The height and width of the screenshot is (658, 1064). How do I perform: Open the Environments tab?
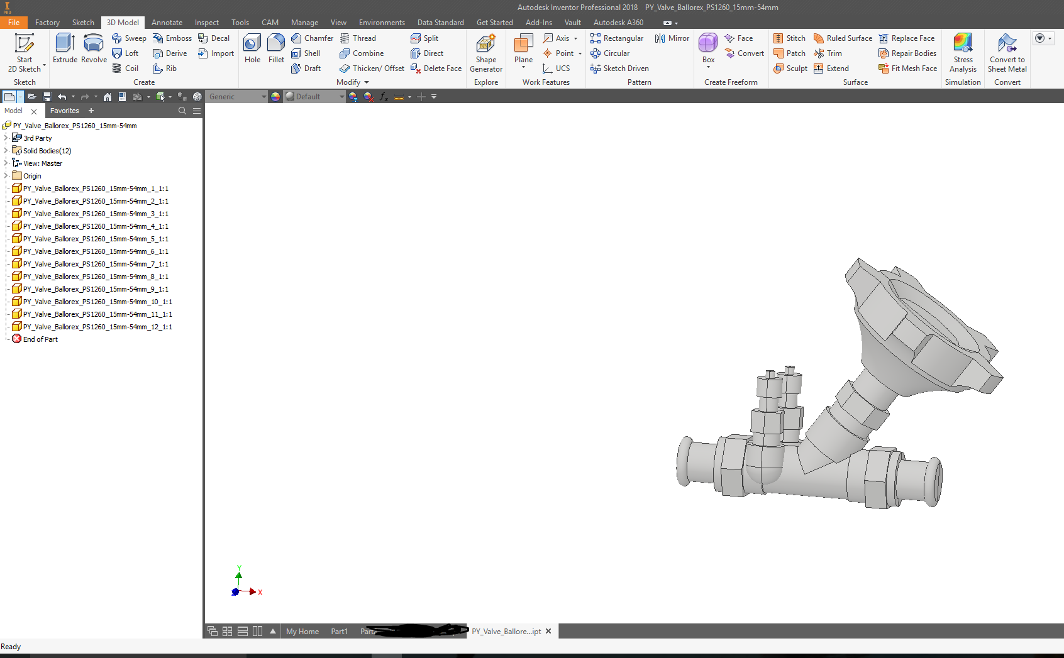click(382, 23)
